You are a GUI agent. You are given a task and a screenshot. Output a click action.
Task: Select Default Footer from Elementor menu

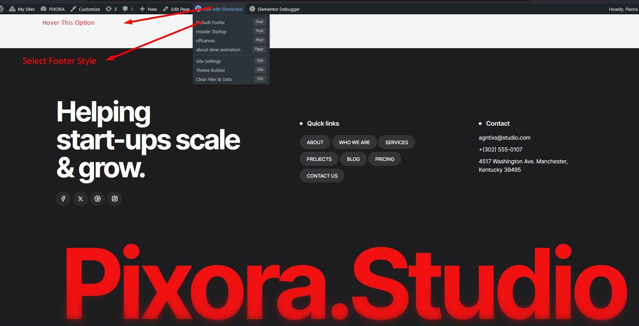(211, 22)
